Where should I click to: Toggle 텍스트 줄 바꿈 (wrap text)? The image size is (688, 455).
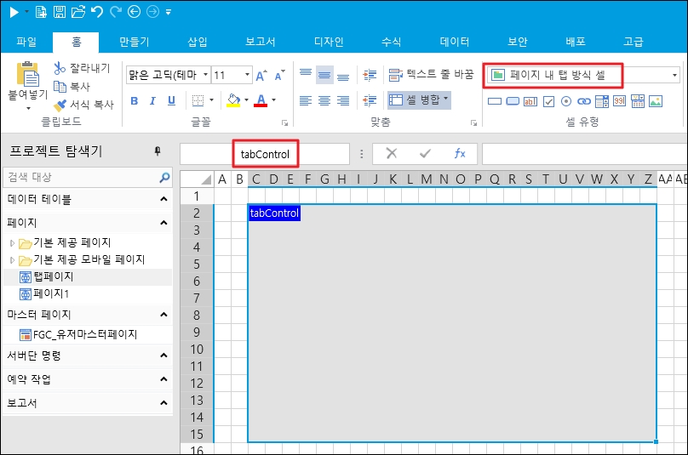click(x=430, y=74)
